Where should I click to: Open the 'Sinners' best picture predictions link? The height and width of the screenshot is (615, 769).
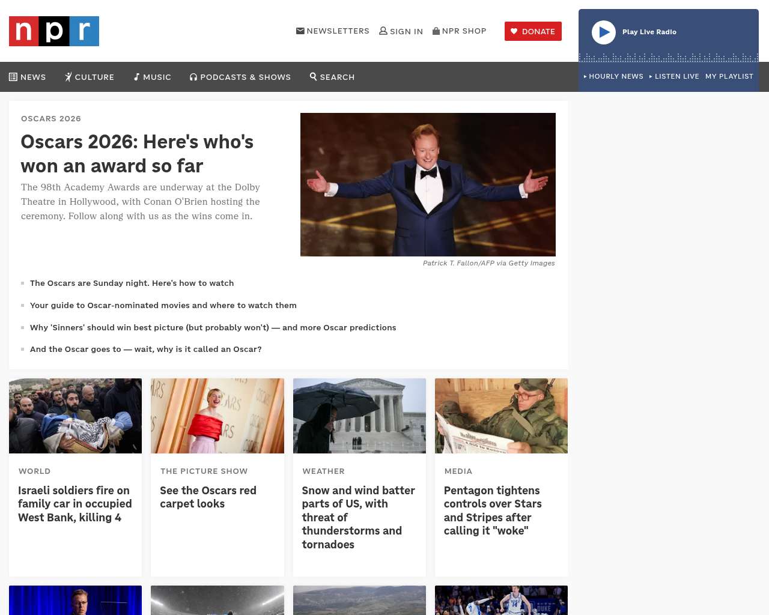(x=213, y=327)
